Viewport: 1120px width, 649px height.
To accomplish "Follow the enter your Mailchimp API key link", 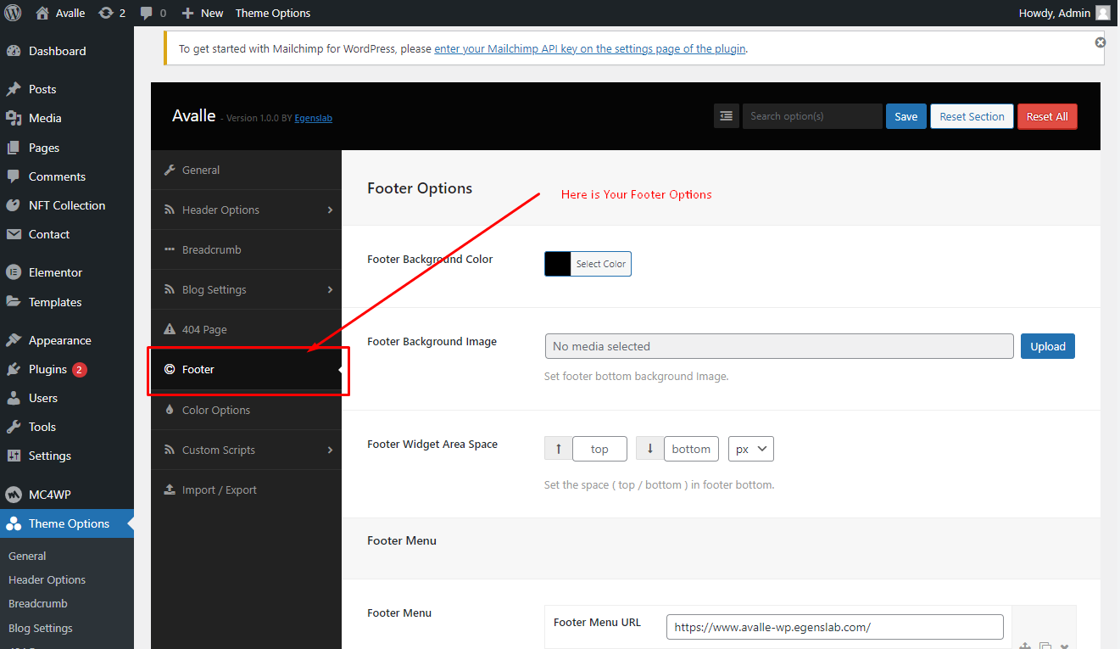I will tap(590, 48).
